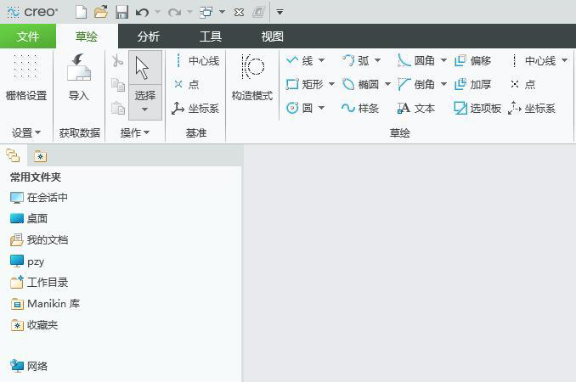Open the 网络 network entry
This screenshot has width=576, height=382.
click(29, 366)
